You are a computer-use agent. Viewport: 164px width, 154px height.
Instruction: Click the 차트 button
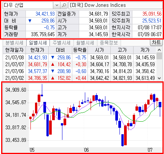click(156, 43)
